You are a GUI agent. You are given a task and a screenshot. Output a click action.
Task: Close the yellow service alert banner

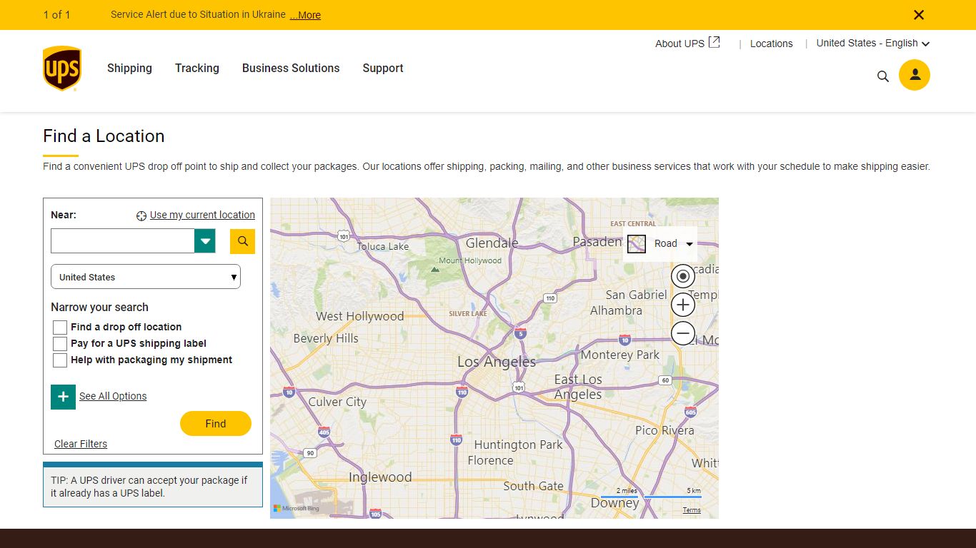point(919,15)
